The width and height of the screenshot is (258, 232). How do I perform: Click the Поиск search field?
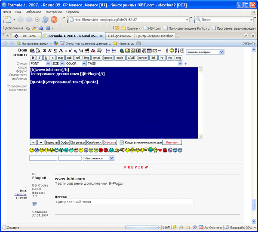(225, 20)
